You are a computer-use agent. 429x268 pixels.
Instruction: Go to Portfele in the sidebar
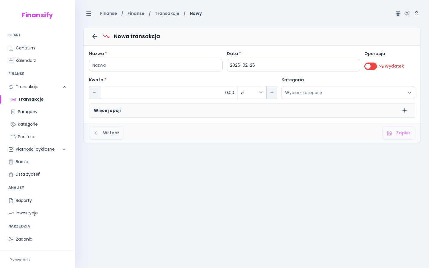click(x=26, y=137)
